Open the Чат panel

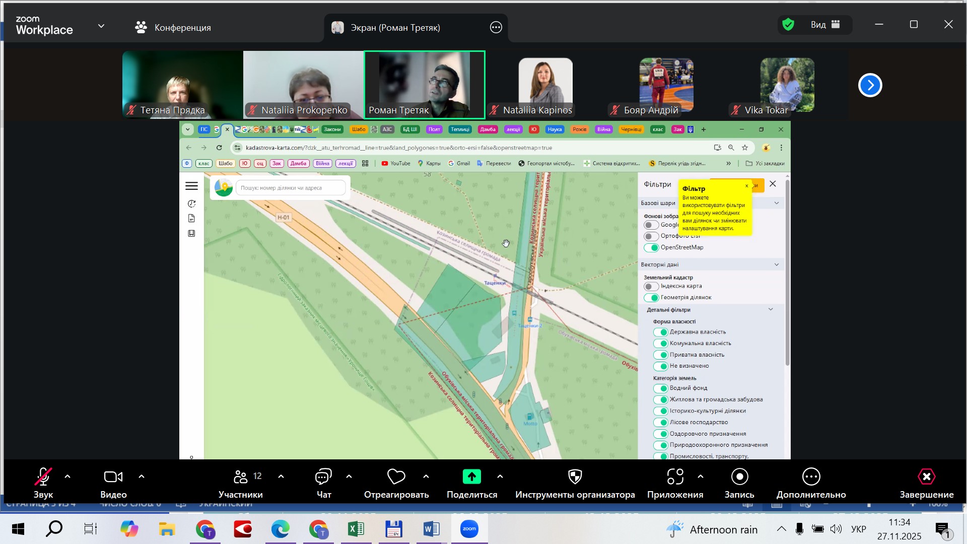coord(323,477)
